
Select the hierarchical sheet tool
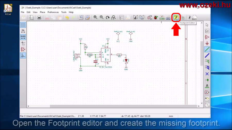207,105
